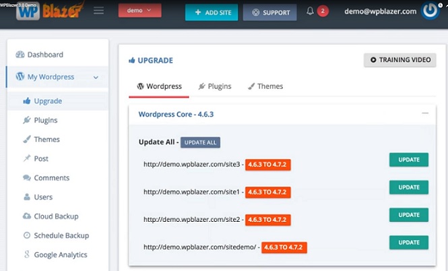Click the version badge for site3
Screen dimensions: 448x271
(267, 164)
